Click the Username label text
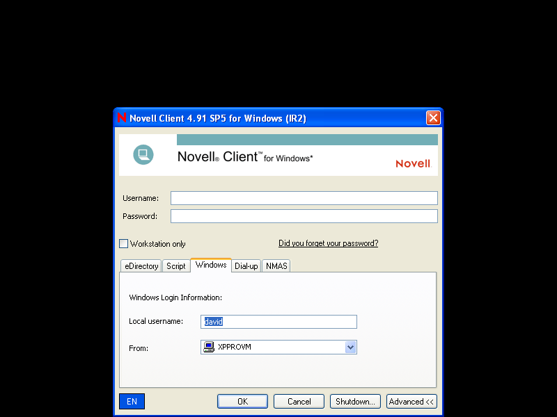The height and width of the screenshot is (417, 557). coord(141,198)
